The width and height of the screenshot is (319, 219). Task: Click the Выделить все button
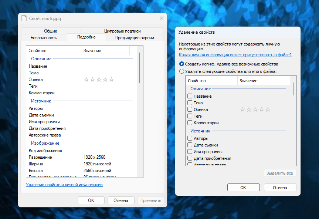coord(280,173)
